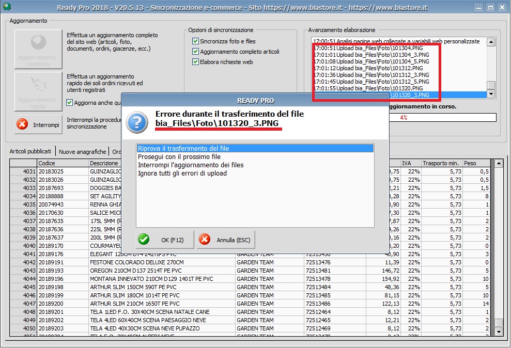Click the Descrizione column header

pyautogui.click(x=104, y=163)
